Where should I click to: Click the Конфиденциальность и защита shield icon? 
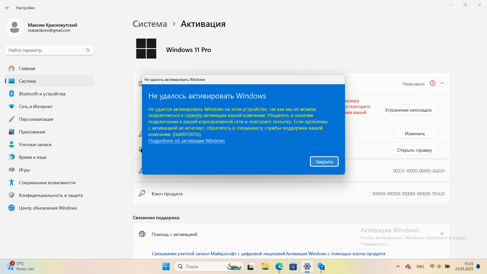click(x=12, y=195)
